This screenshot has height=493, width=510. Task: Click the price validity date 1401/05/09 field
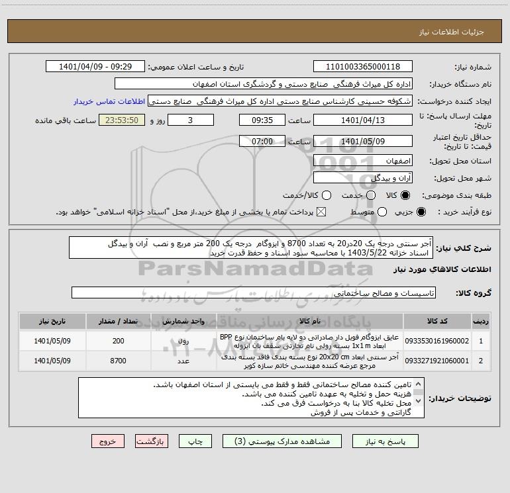pyautogui.click(x=363, y=141)
